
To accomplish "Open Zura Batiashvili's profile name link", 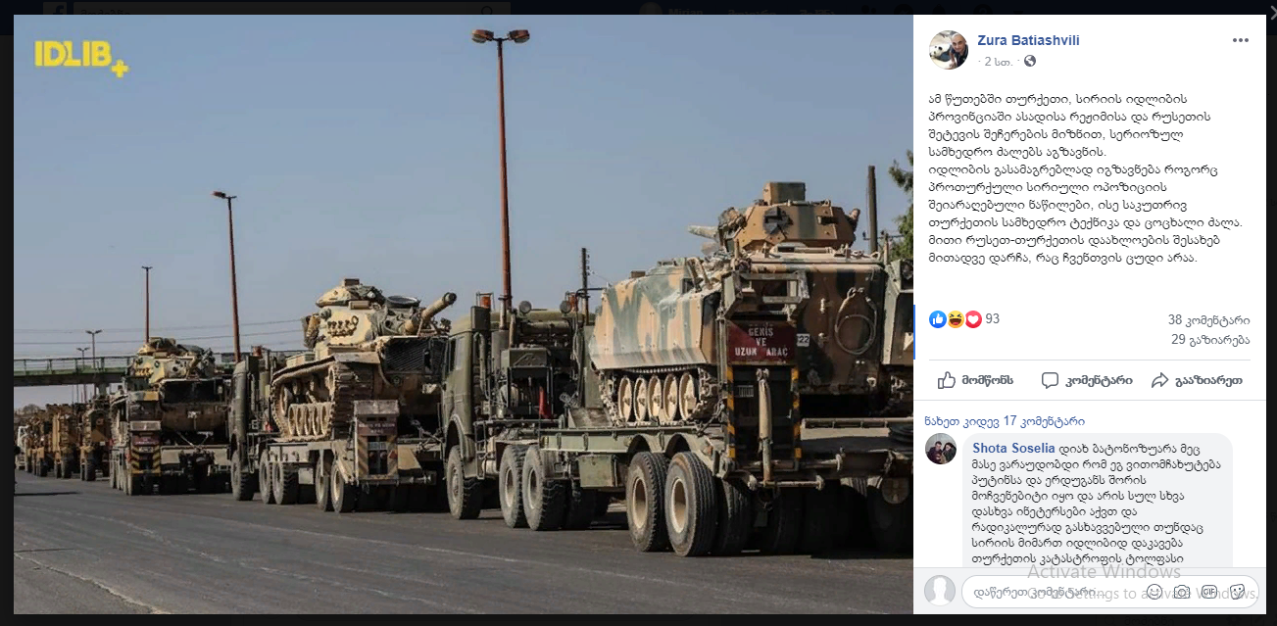I will (x=1028, y=40).
